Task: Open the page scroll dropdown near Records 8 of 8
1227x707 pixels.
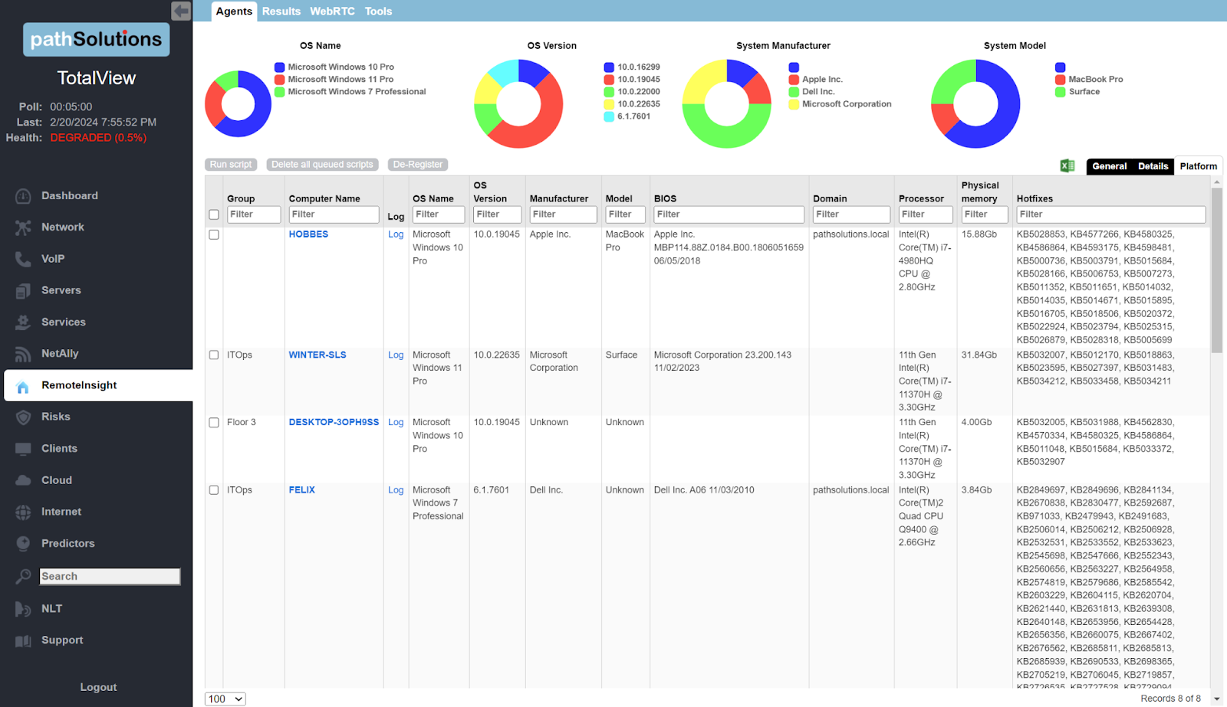Action: tap(1215, 698)
